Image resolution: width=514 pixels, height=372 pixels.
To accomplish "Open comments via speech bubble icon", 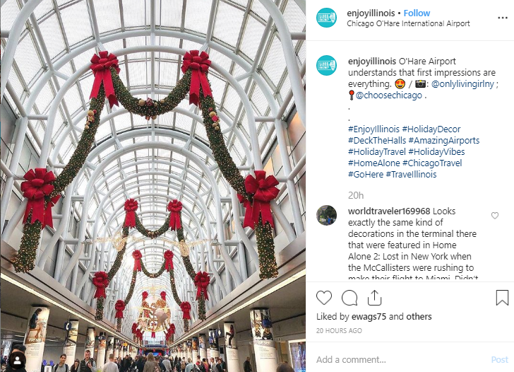I will coord(349,298).
